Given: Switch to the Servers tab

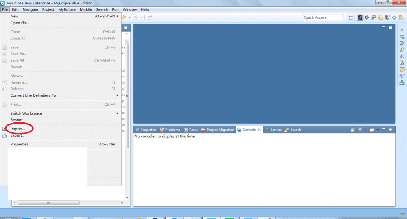Looking at the screenshot, I should (x=274, y=130).
